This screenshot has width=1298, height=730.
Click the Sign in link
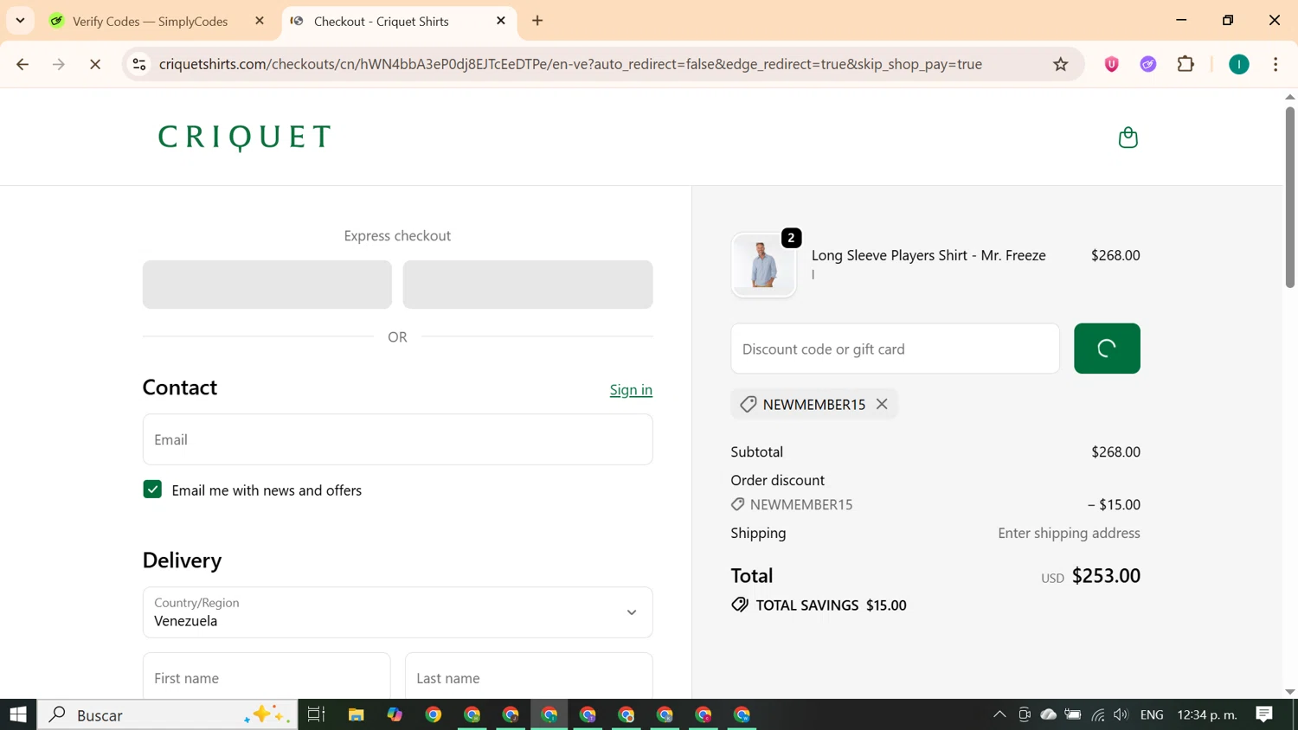click(x=631, y=389)
